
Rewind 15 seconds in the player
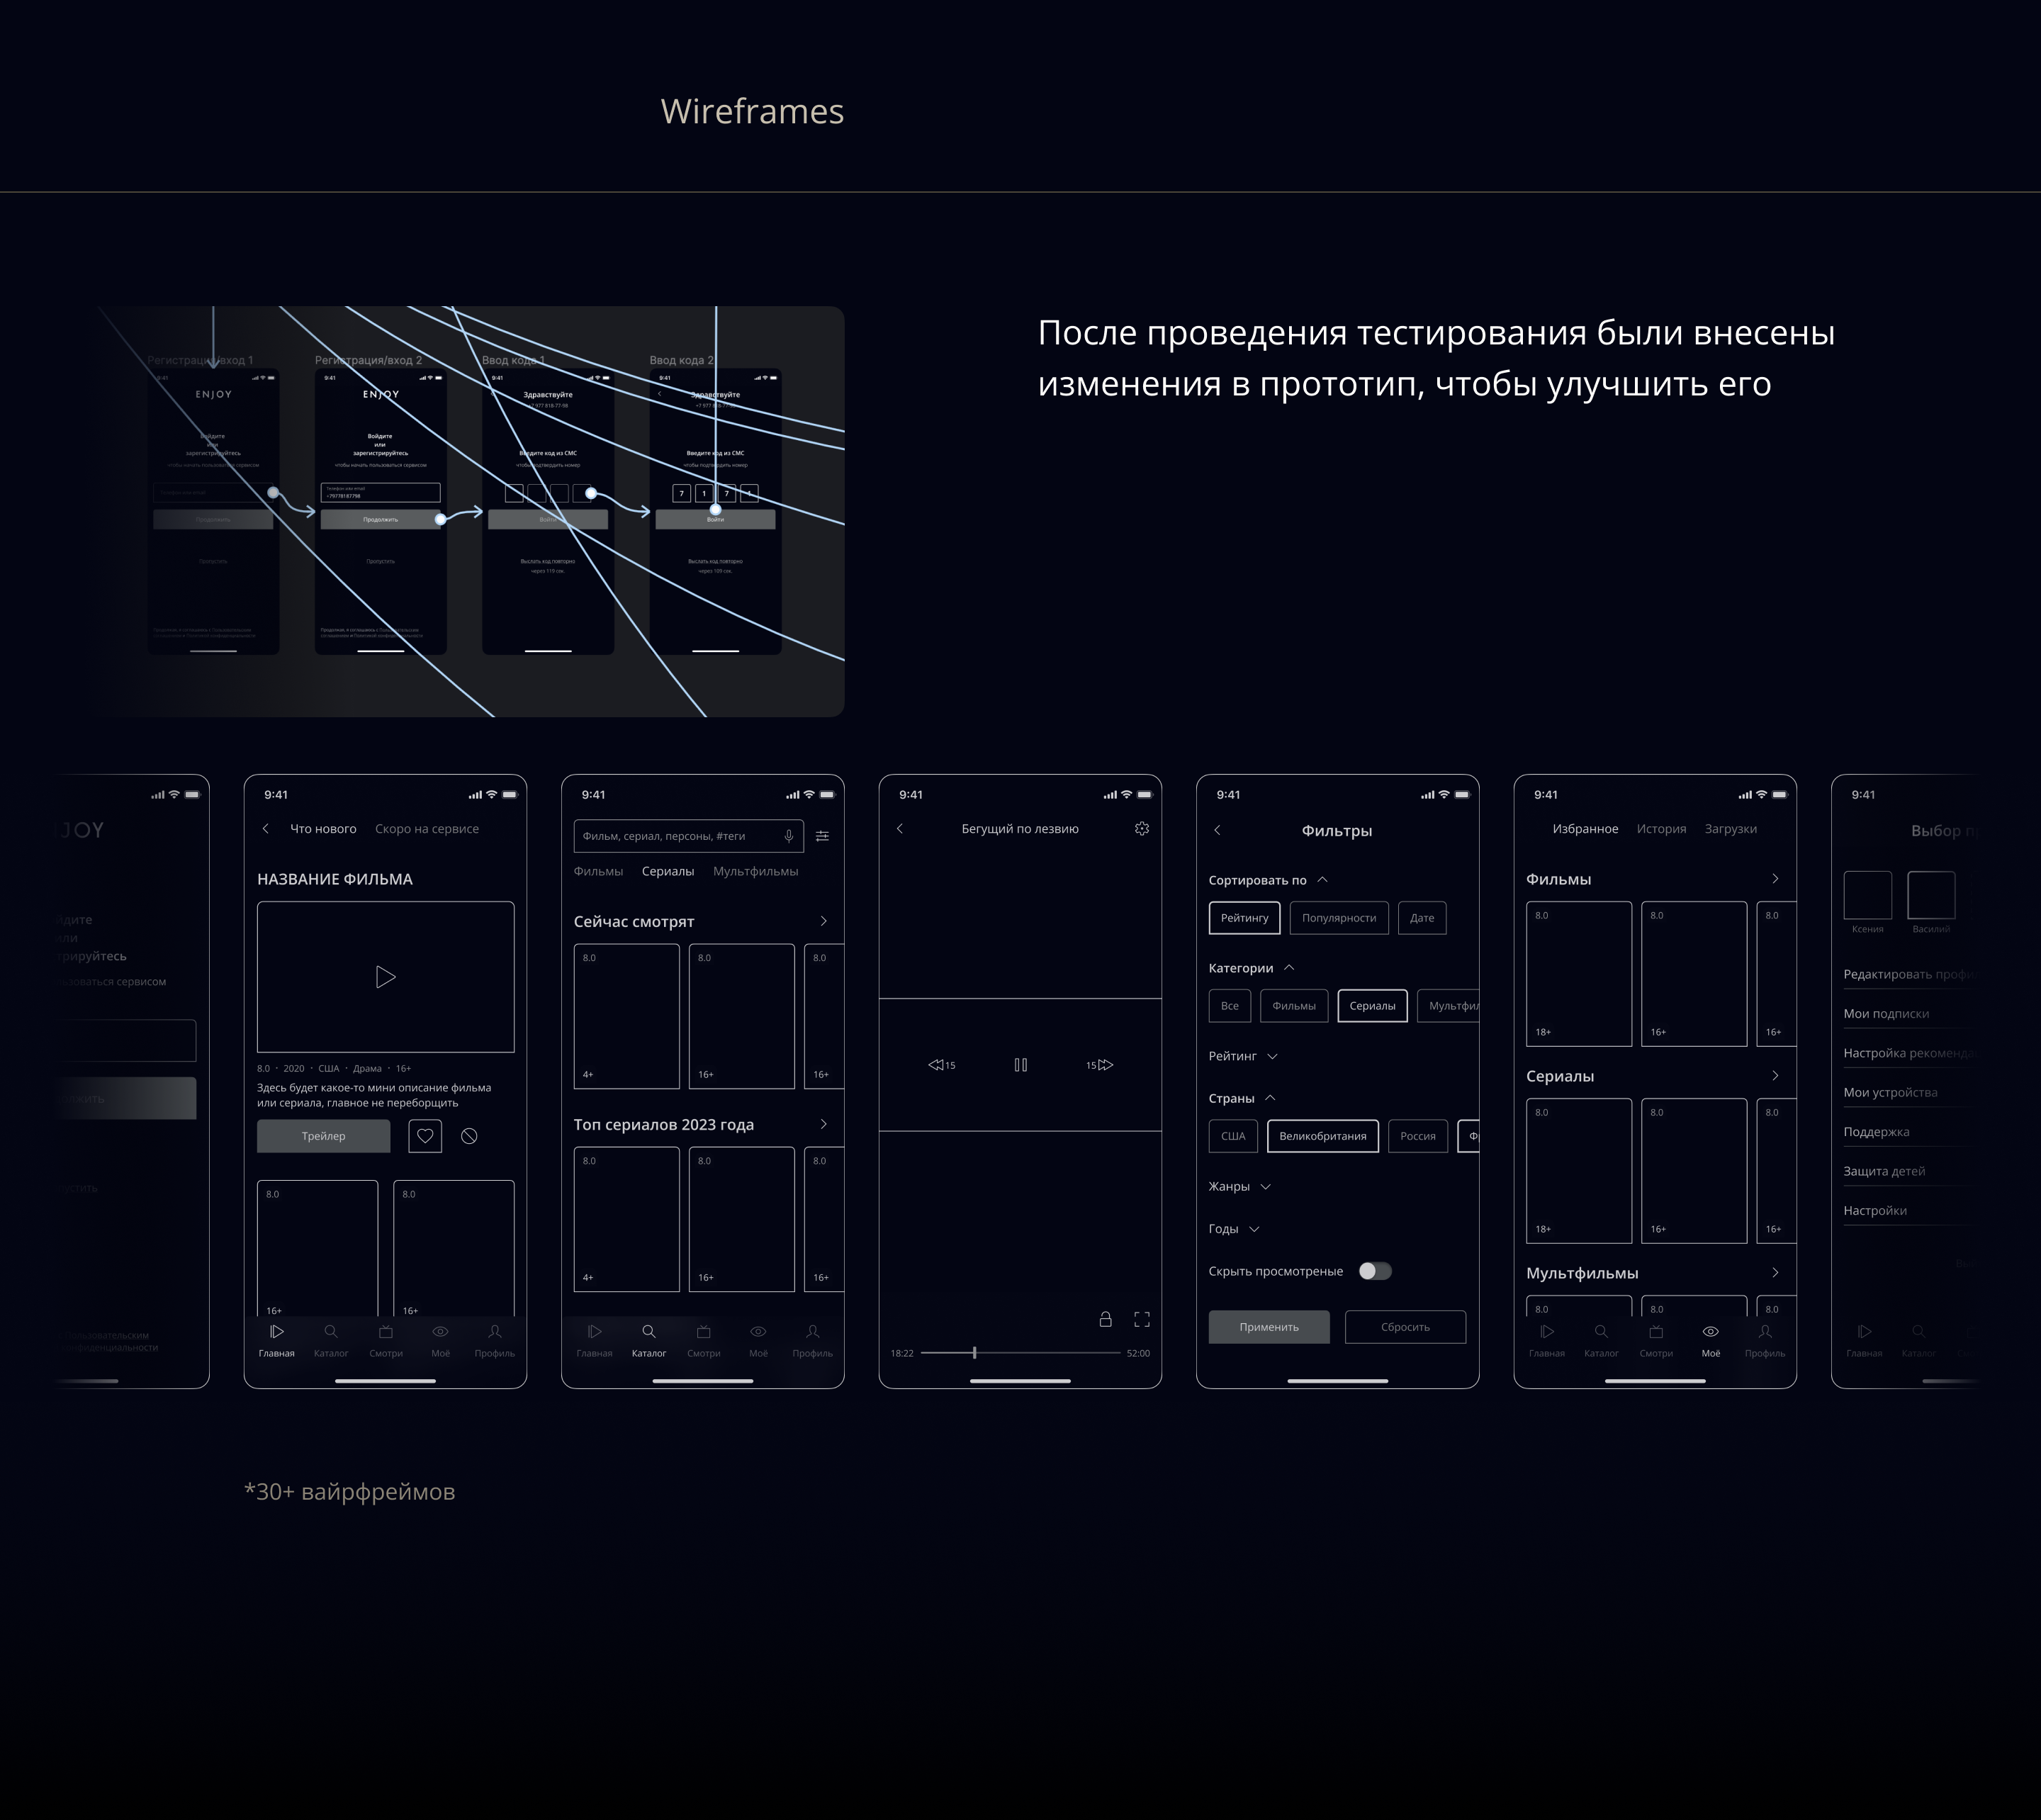click(941, 1065)
